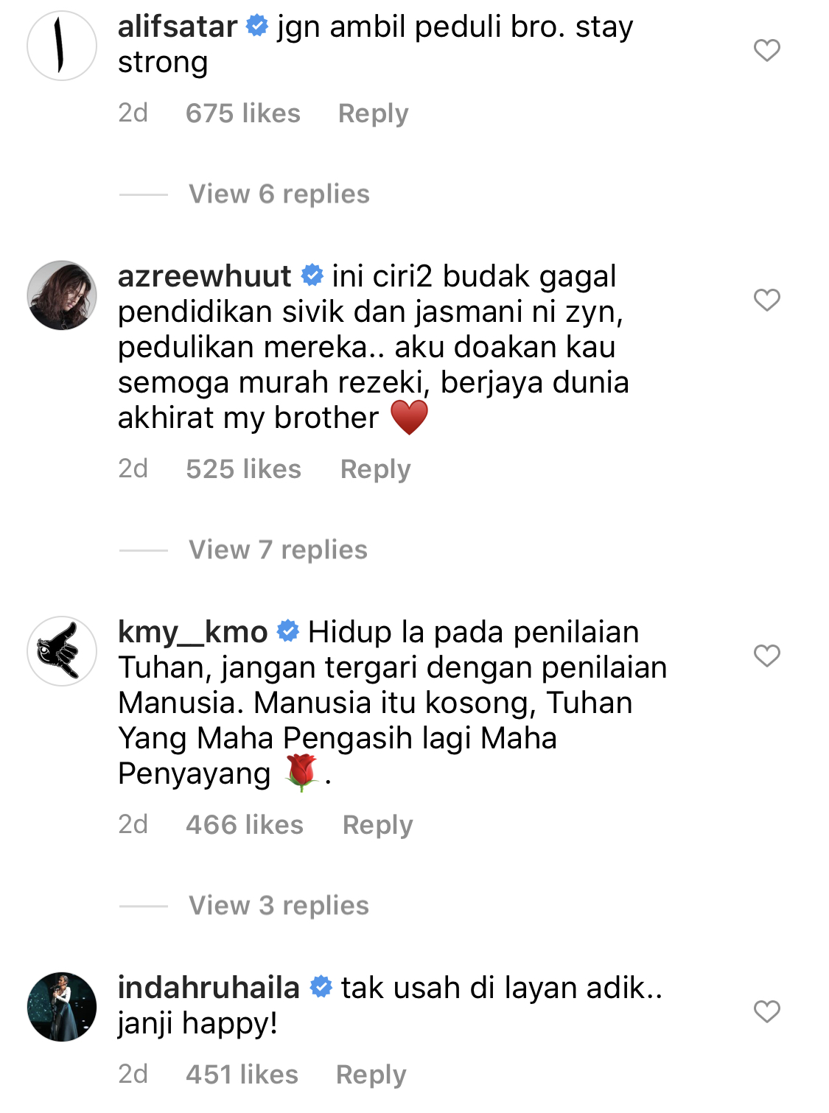Reply to alifsatar's comment

373,113
